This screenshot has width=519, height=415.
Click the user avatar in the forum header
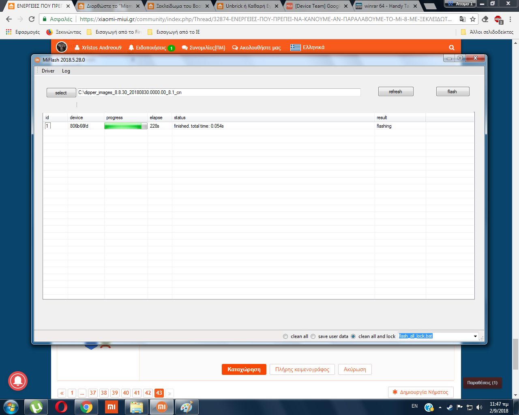[62, 47]
